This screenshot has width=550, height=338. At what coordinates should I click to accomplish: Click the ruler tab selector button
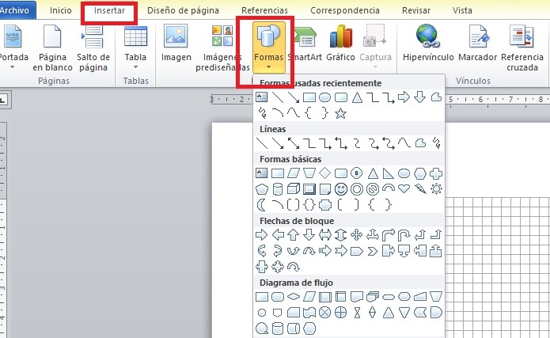[x=3, y=100]
